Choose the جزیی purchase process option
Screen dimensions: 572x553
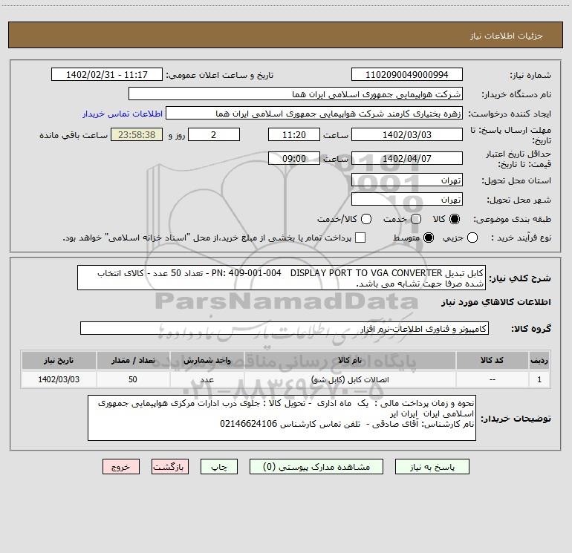472,238
